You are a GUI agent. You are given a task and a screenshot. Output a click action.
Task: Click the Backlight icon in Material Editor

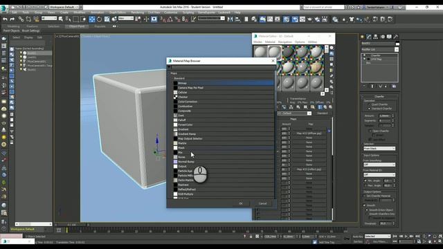coord(332,53)
